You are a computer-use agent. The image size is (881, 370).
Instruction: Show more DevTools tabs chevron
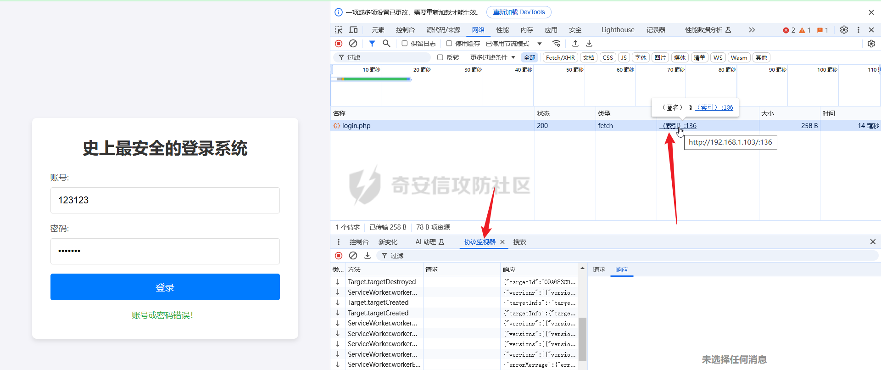tap(752, 30)
